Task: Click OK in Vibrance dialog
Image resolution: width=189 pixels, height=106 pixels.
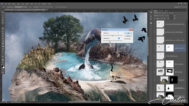Action: 128,33
